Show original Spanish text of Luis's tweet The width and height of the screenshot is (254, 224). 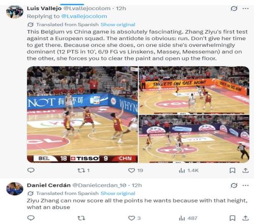tap(118, 24)
